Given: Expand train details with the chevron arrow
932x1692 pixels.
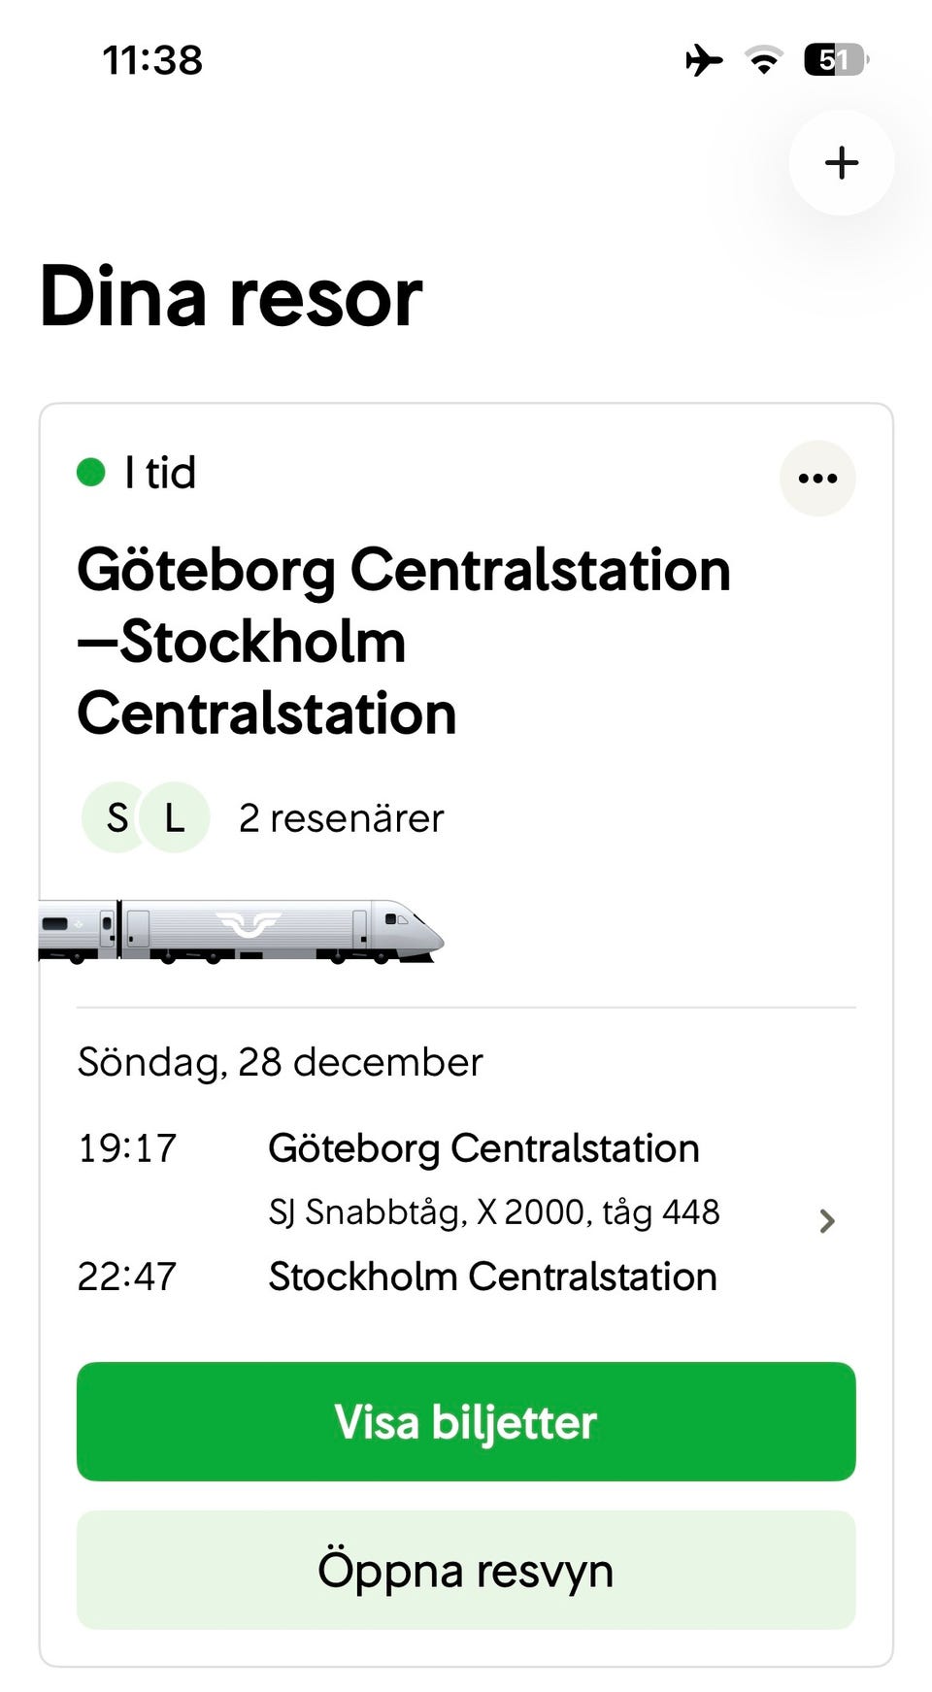Looking at the screenshot, I should tap(827, 1220).
